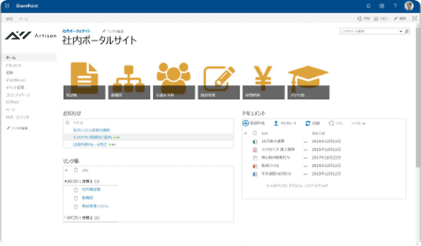The height and width of the screenshot is (246, 421).
Task: Click the Share icon in the page toolbar
Action: [x=359, y=19]
